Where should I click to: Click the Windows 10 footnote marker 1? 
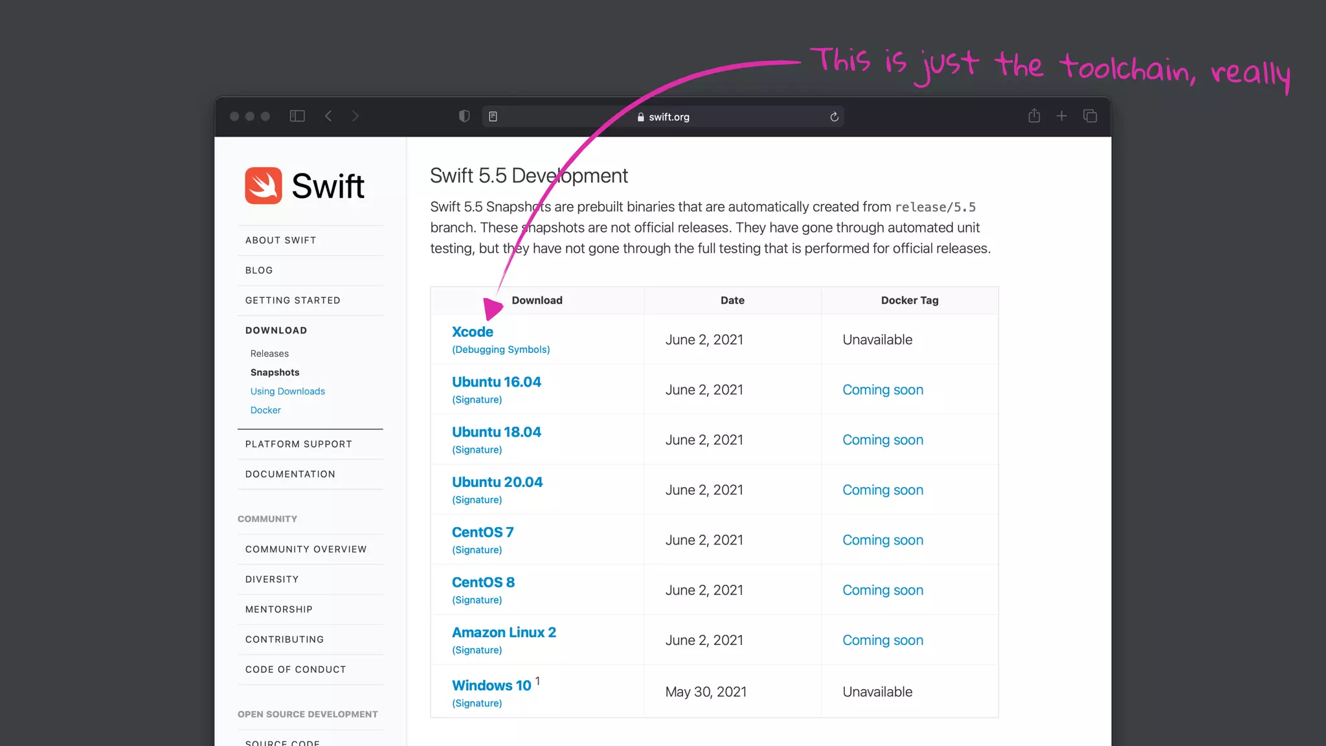click(537, 681)
